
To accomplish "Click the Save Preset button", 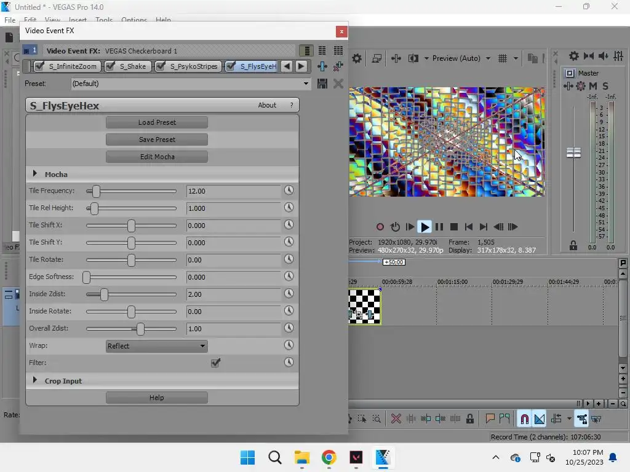I will (x=157, y=140).
